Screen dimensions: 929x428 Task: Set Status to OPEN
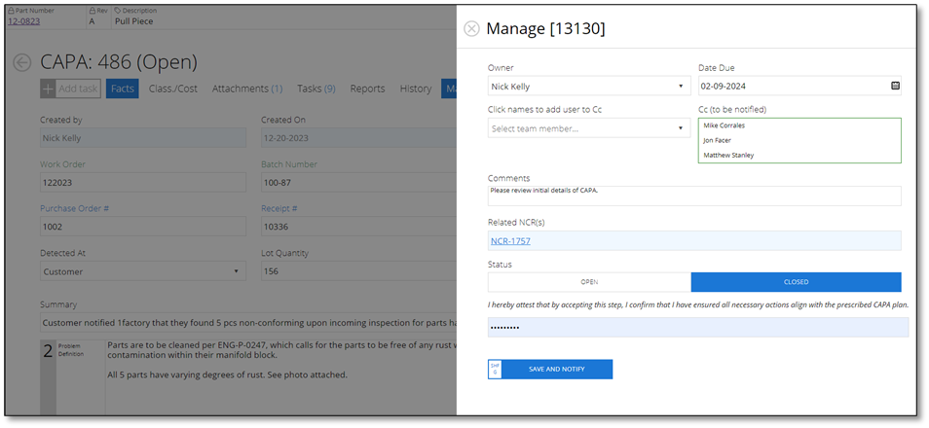[x=589, y=282]
